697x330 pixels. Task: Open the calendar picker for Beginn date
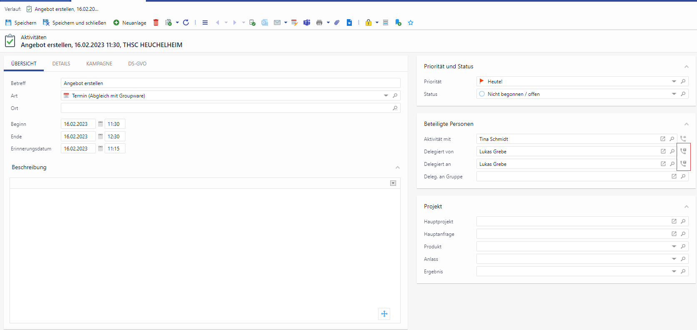click(x=100, y=124)
